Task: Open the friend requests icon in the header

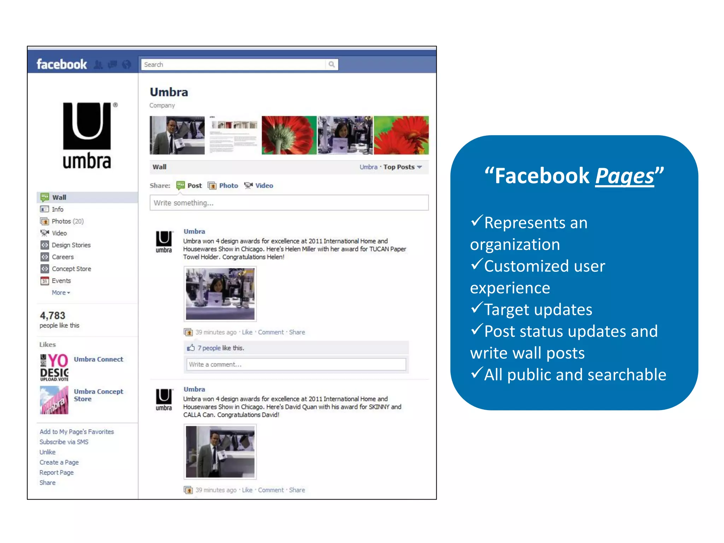Action: pos(98,65)
